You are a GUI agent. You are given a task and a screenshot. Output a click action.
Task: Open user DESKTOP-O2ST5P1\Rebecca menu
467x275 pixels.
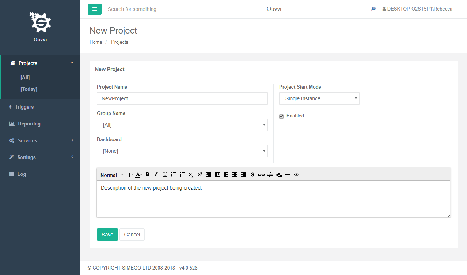pos(417,9)
